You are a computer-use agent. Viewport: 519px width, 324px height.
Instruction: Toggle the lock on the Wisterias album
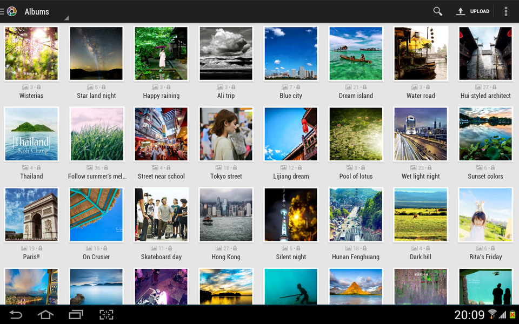39,86
